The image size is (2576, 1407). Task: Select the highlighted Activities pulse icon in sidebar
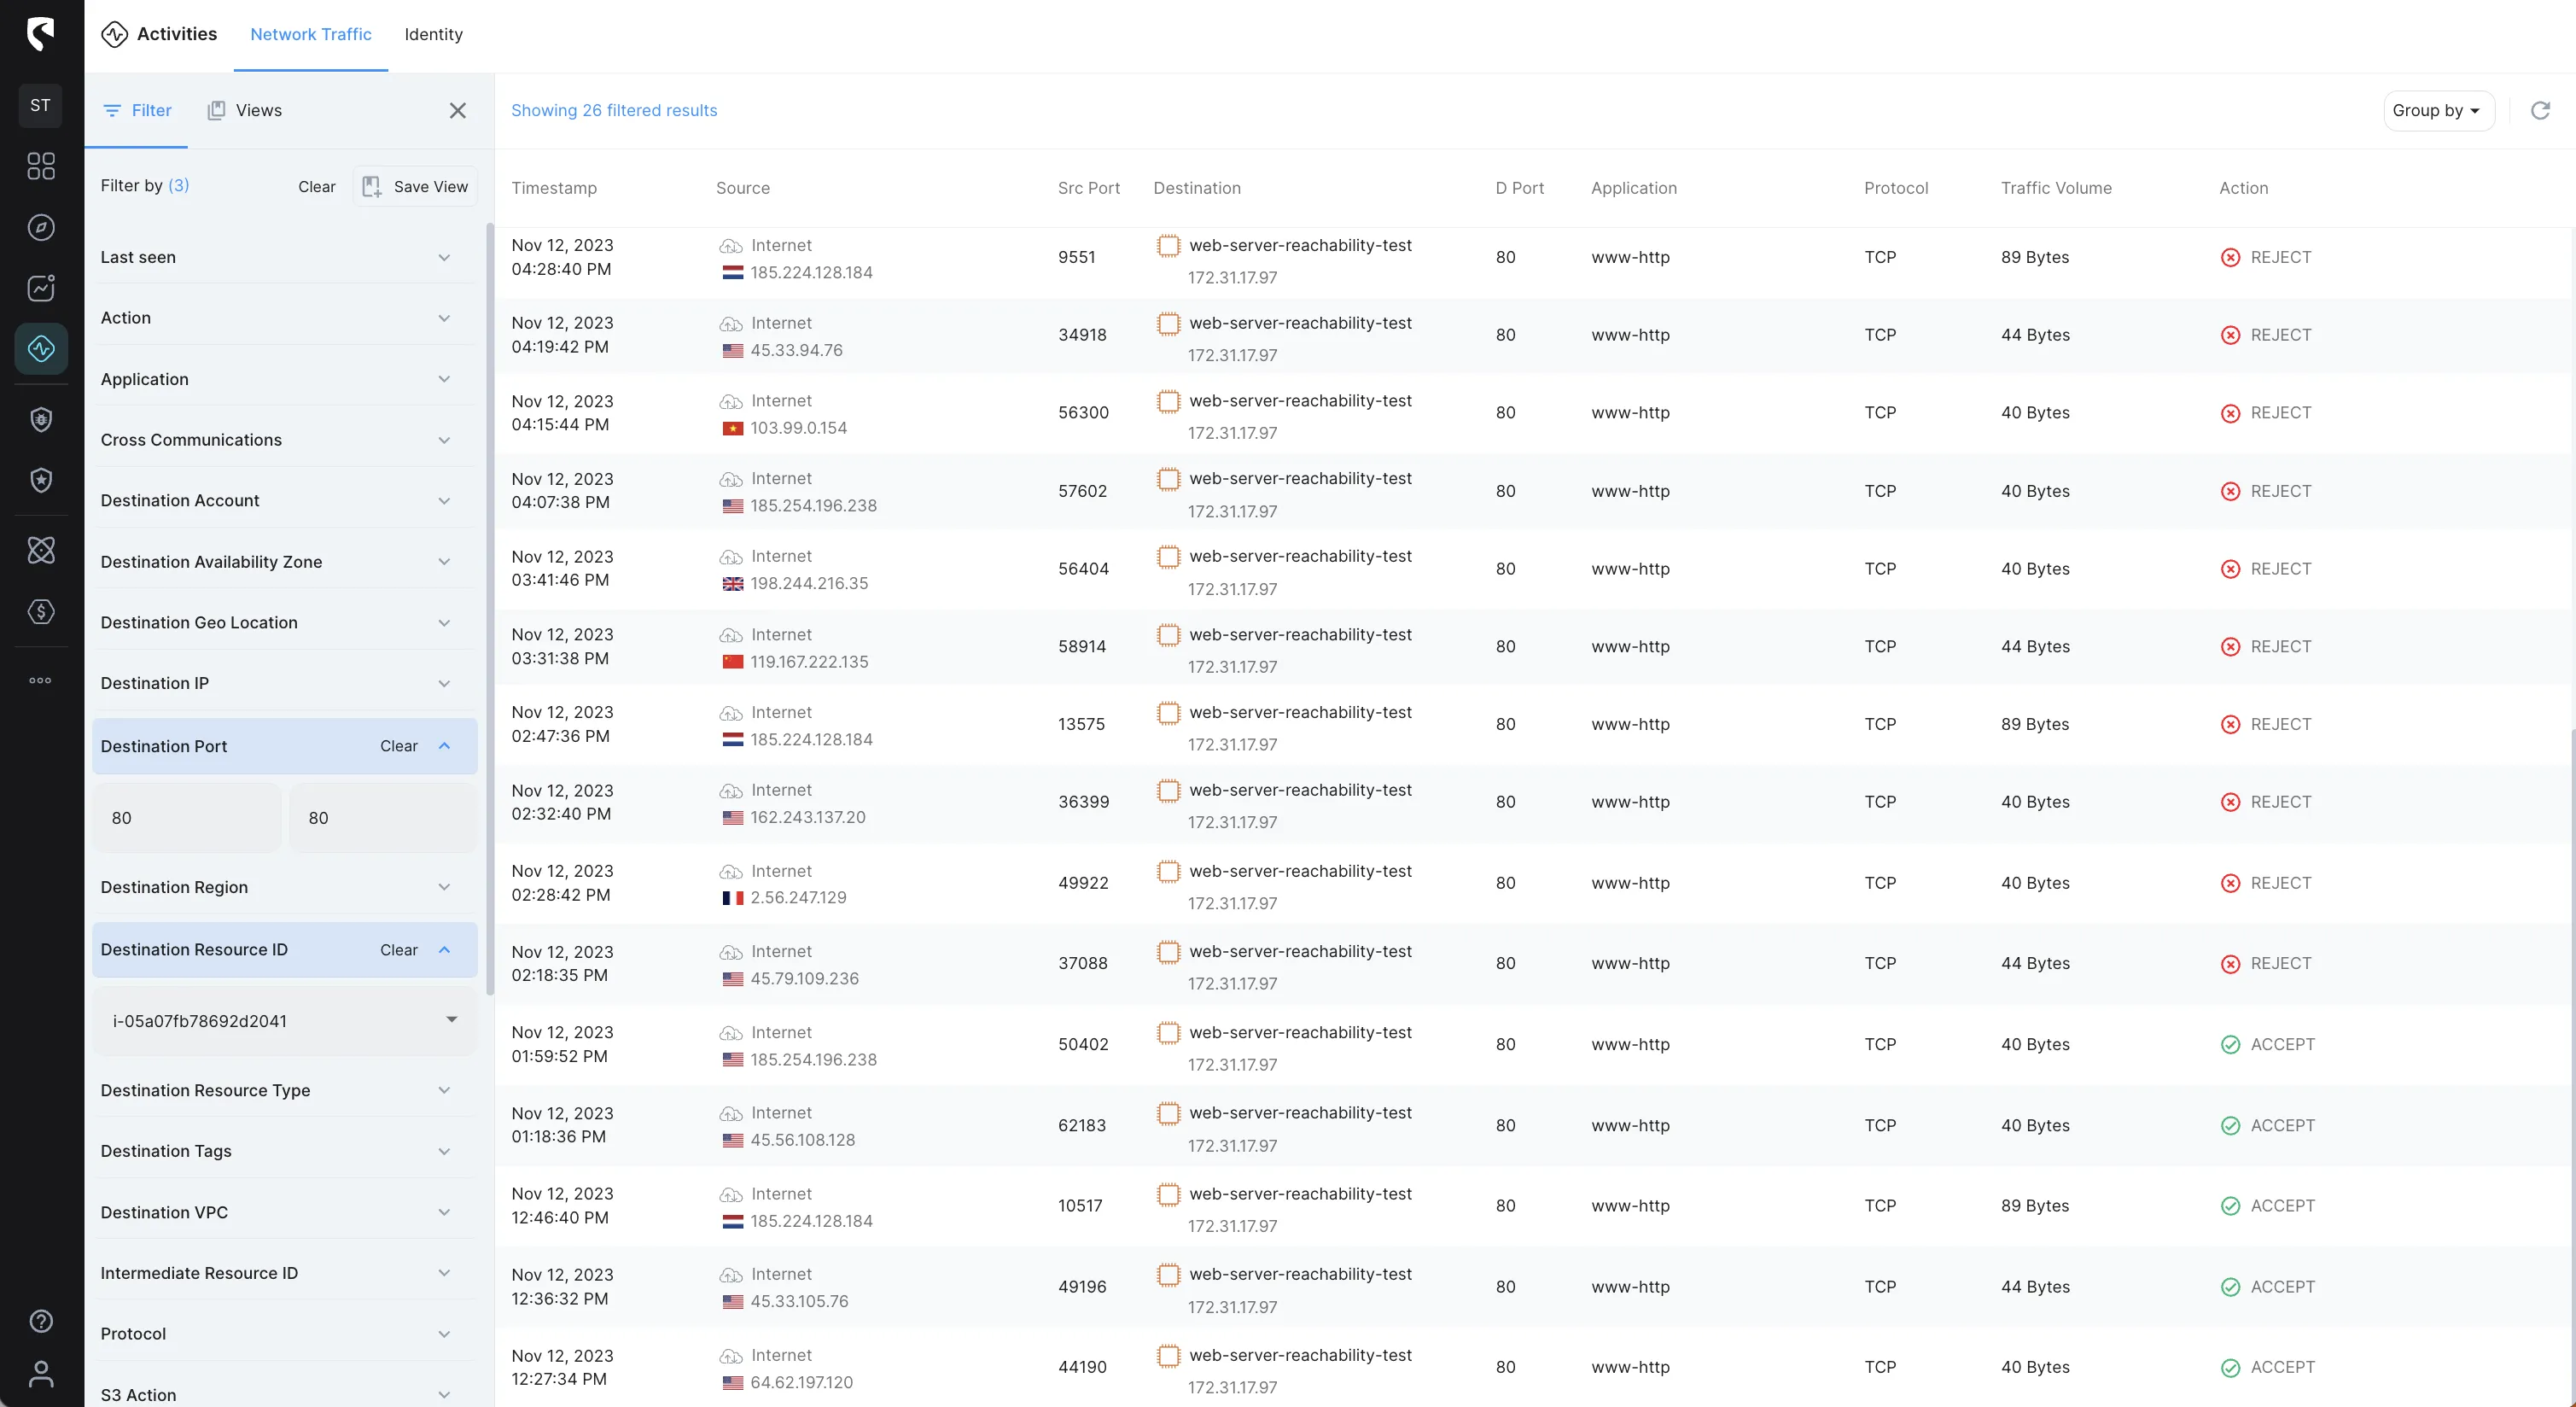coord(41,349)
